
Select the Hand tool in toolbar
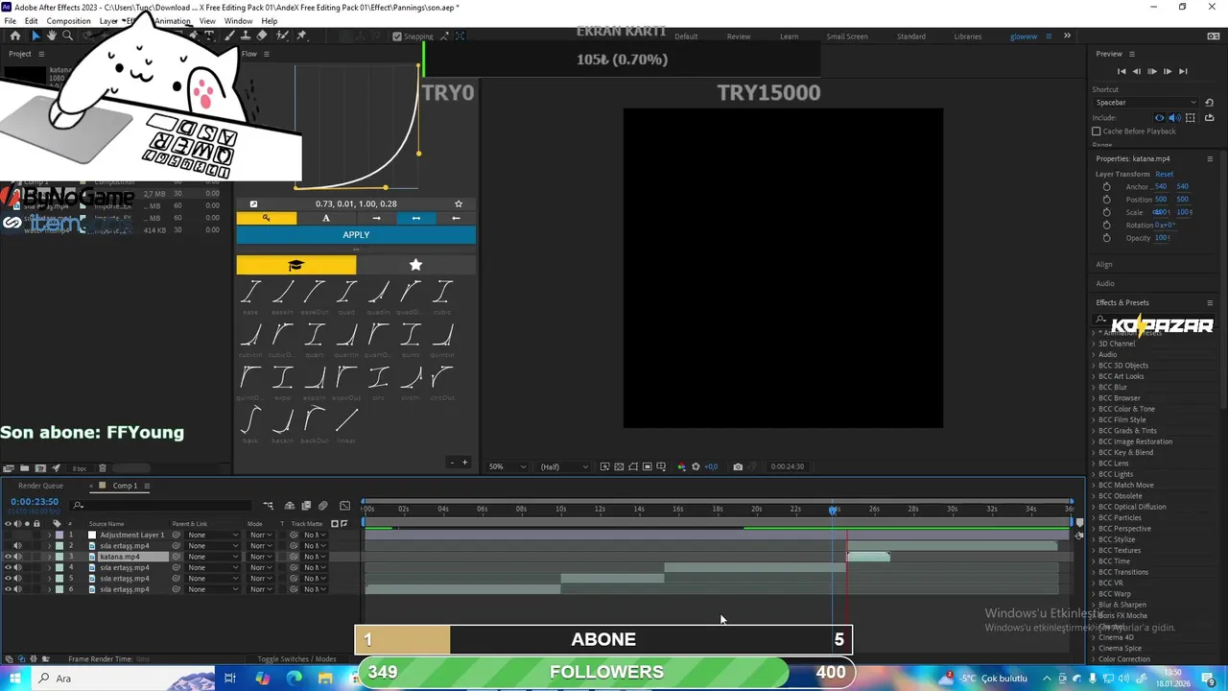(x=52, y=36)
